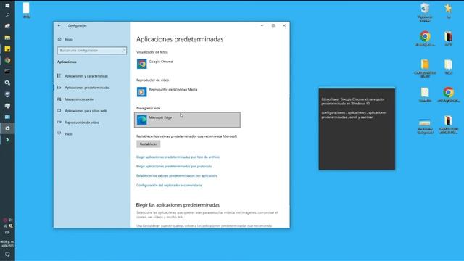
Task: Open the taskbar search icon
Action: point(7,15)
